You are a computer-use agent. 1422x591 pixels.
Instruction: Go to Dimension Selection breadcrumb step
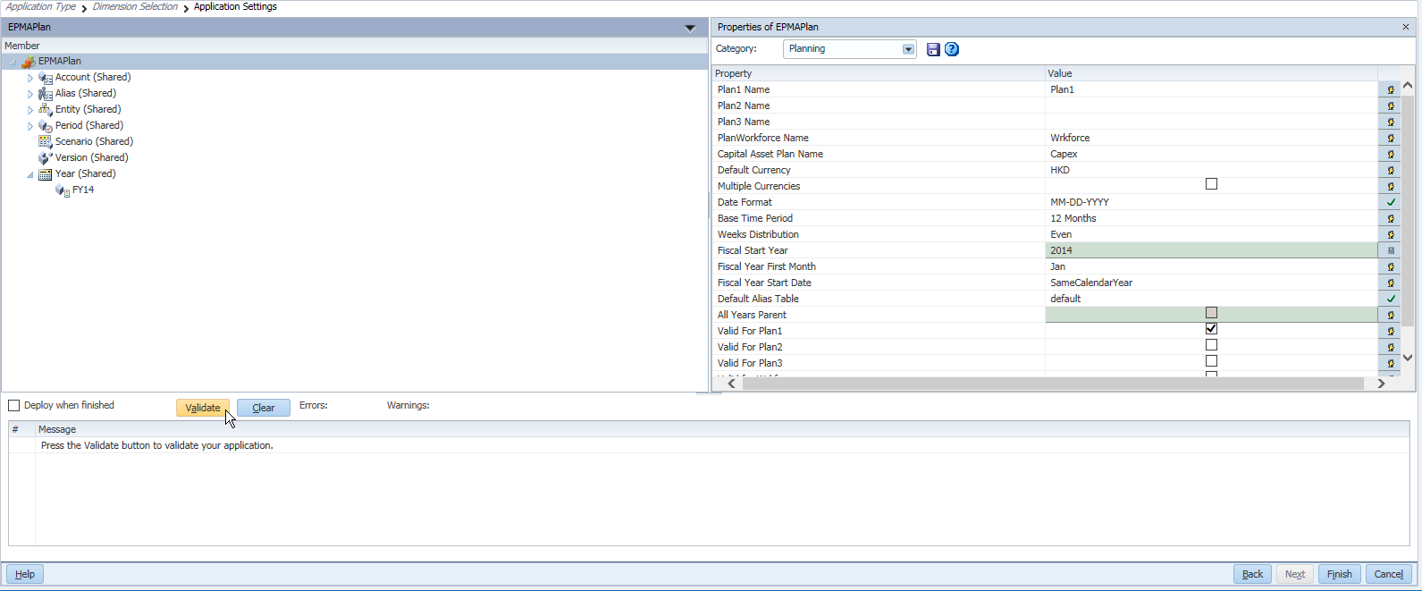pyautogui.click(x=135, y=6)
